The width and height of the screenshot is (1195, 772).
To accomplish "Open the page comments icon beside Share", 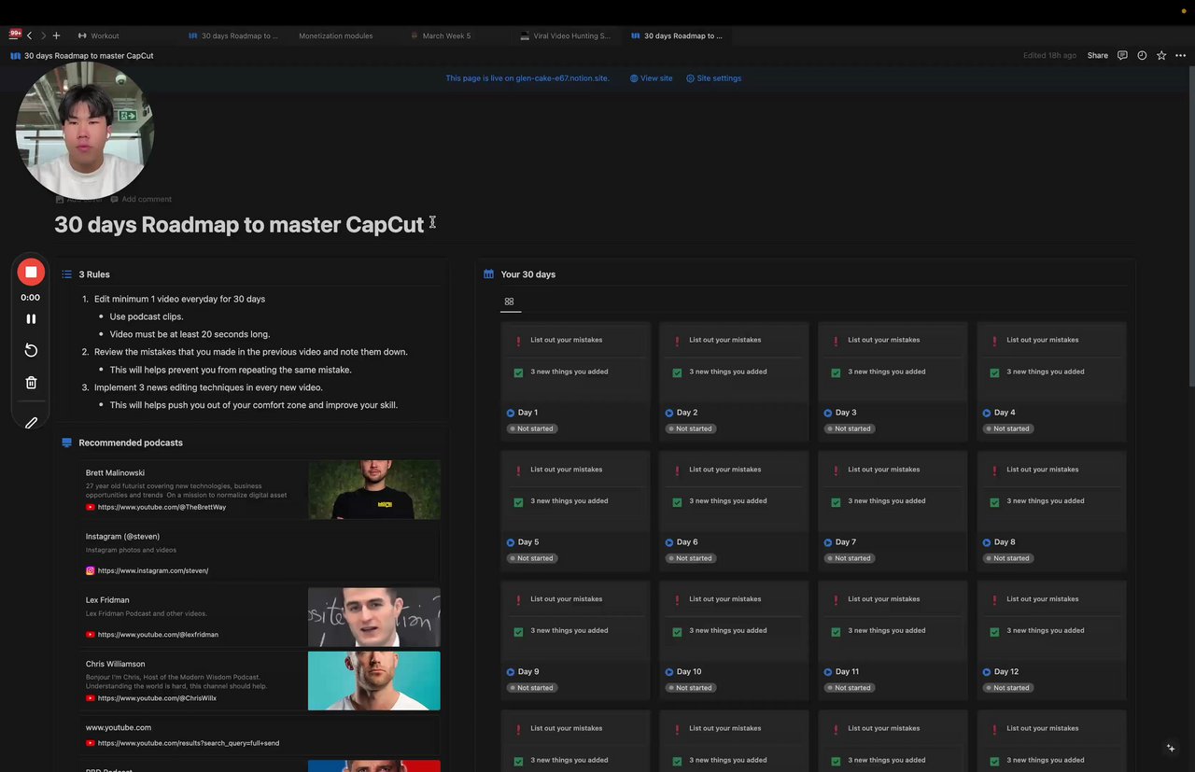I will [x=1122, y=55].
